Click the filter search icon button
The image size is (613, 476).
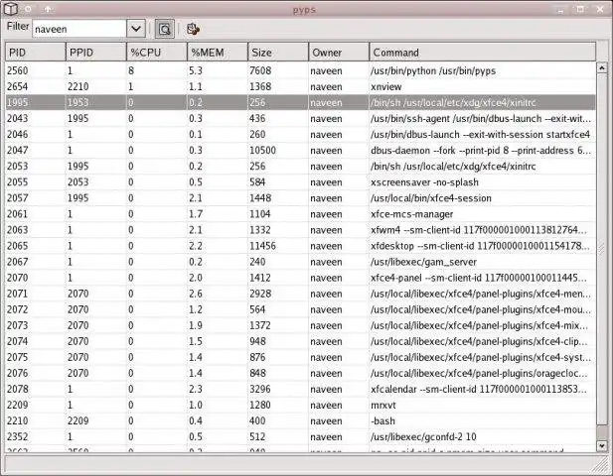165,29
